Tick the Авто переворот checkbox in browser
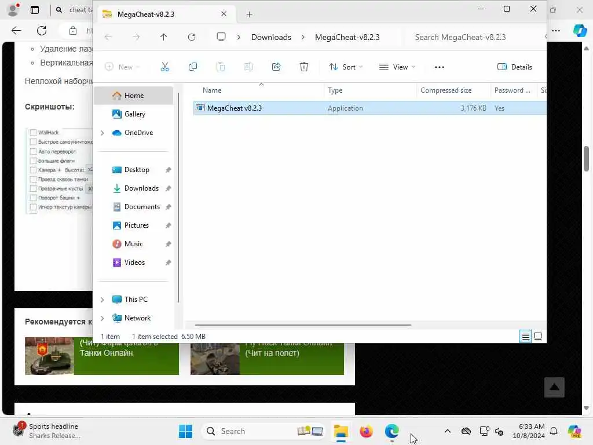593x445 pixels. point(33,151)
